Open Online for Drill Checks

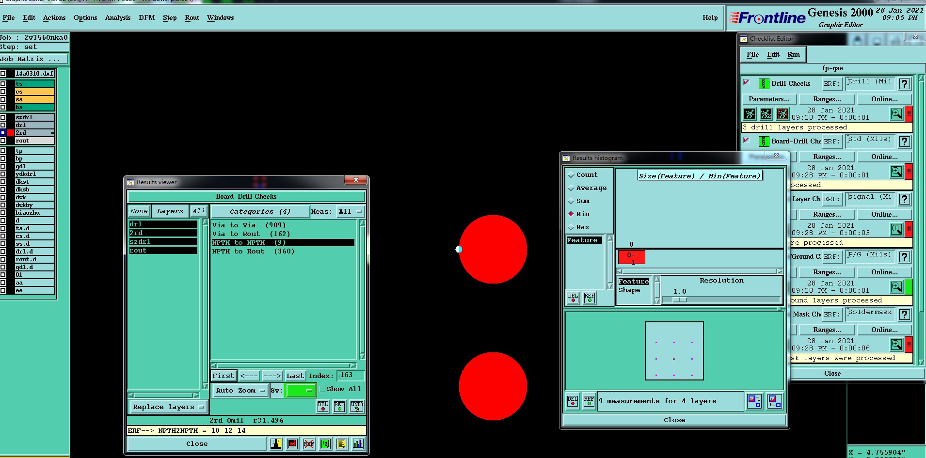[x=884, y=99]
